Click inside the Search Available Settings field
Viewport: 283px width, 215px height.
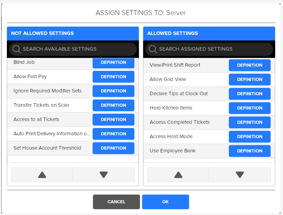65,49
